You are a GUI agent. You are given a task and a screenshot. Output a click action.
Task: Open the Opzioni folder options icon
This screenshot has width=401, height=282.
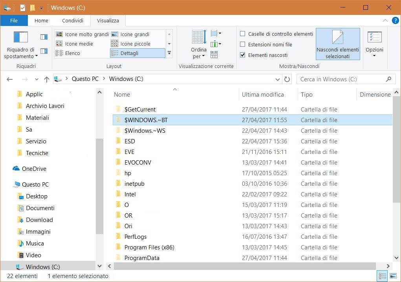(x=374, y=37)
